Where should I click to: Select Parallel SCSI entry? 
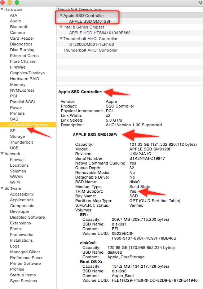click(x=22, y=102)
